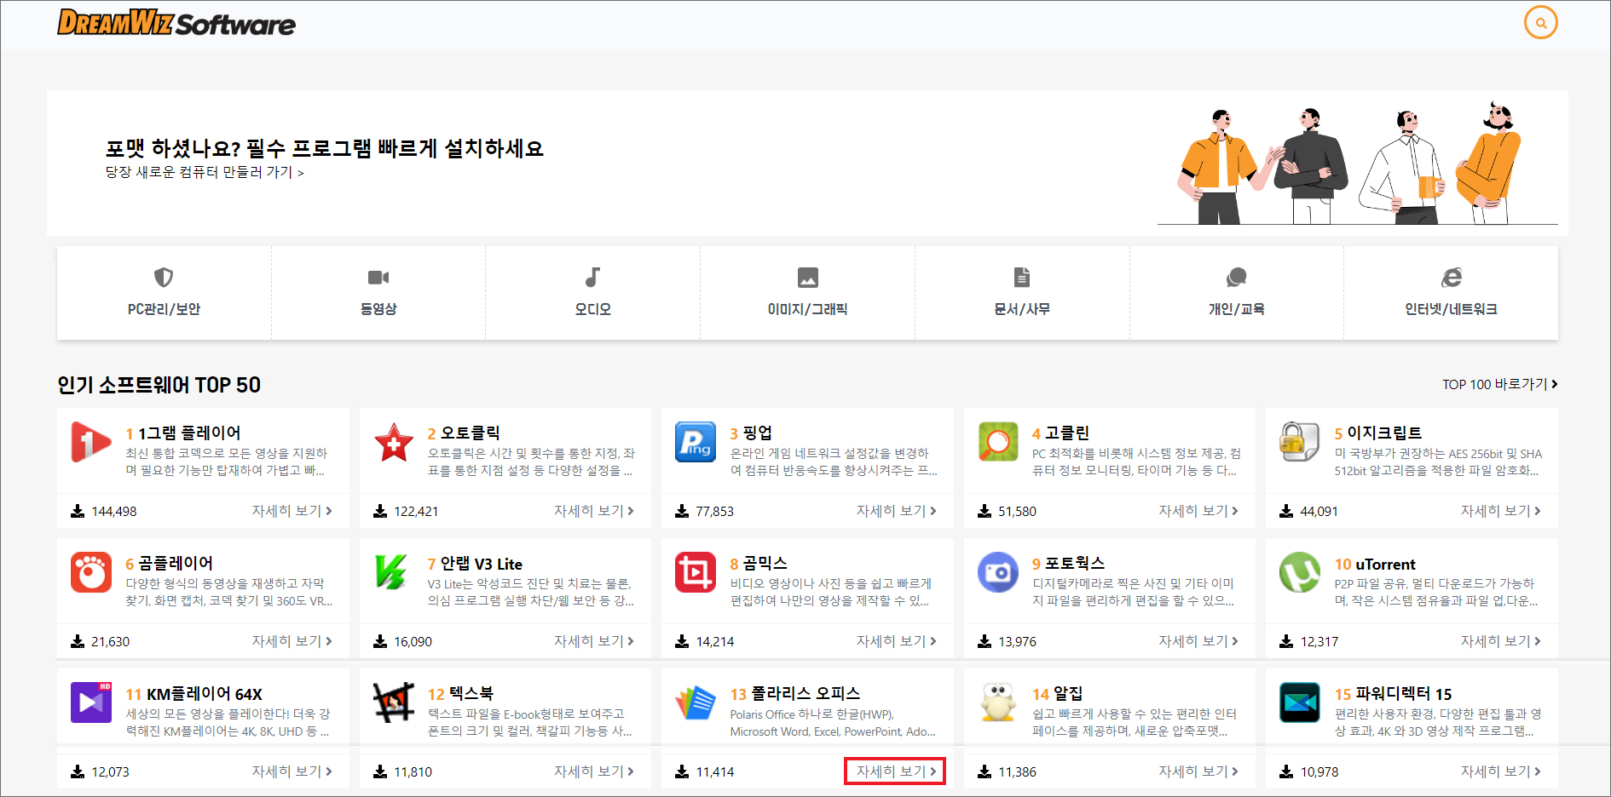Open the search magnifier icon
The width and height of the screenshot is (1611, 797).
1540,23
